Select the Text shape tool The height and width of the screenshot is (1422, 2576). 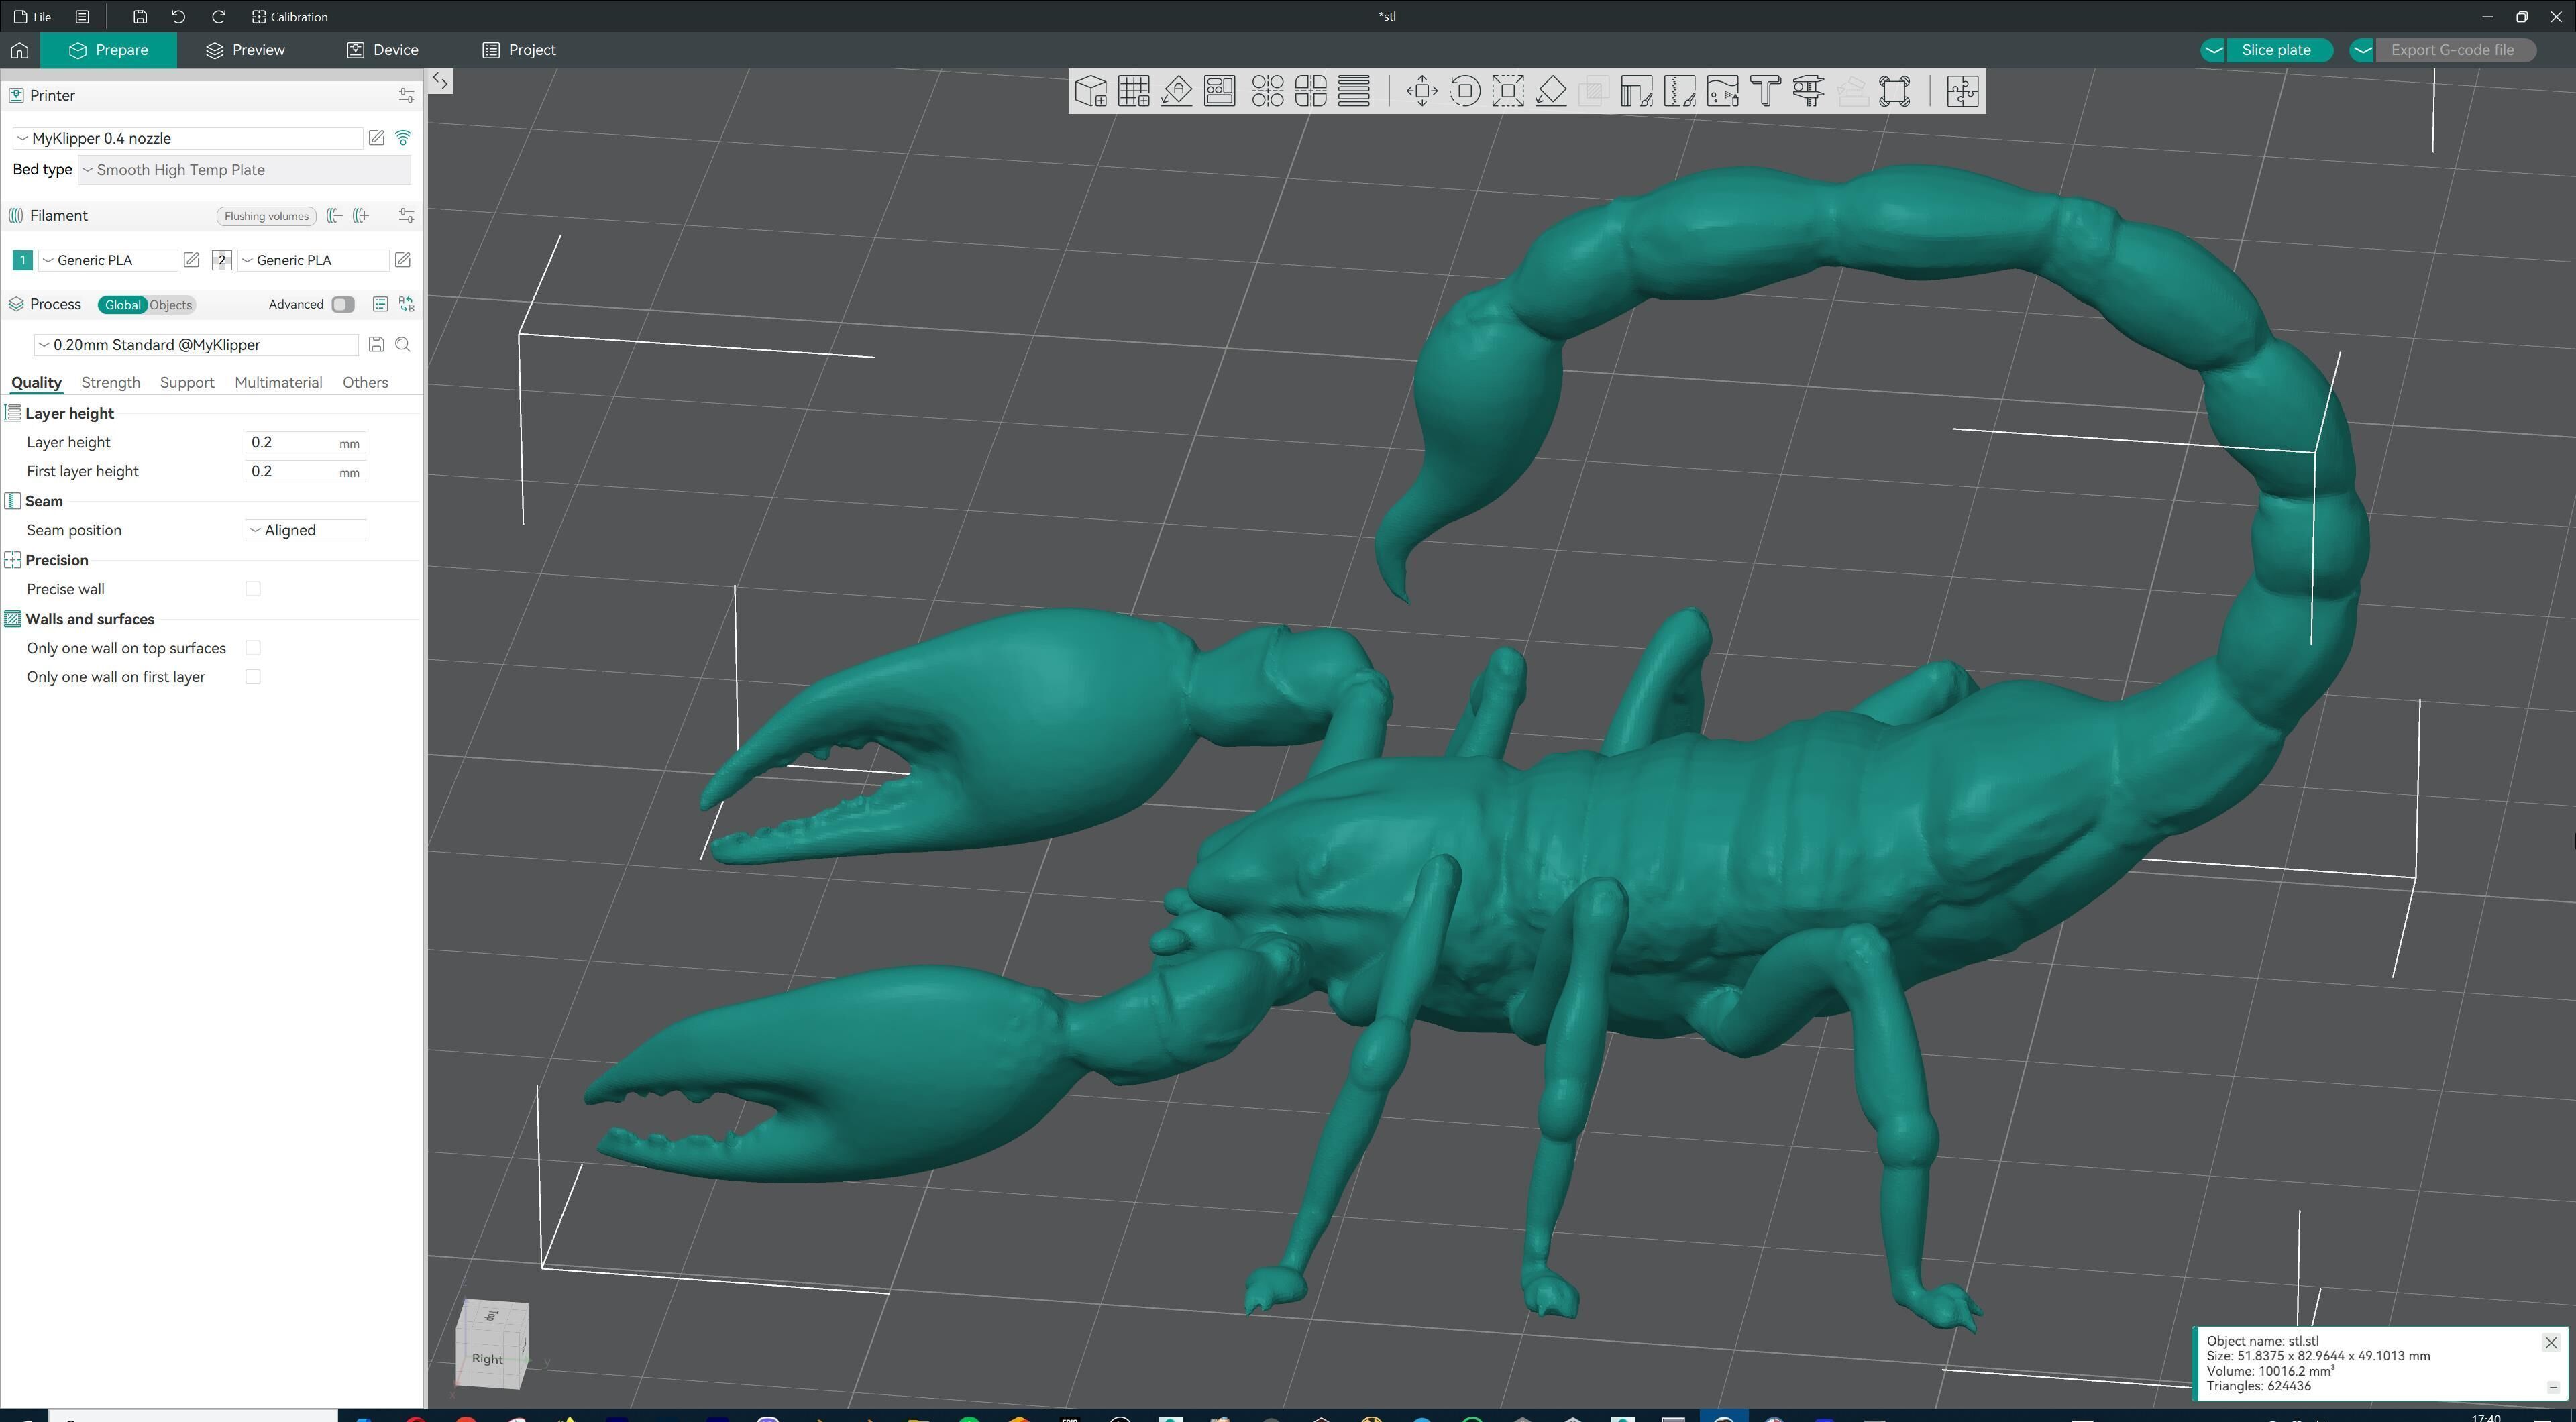coord(1765,91)
